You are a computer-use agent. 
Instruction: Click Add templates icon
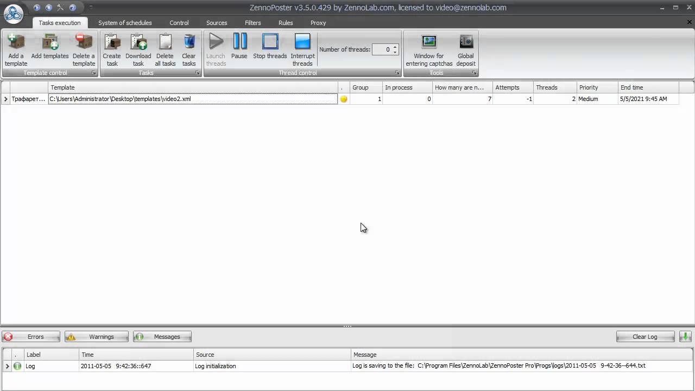50,42
